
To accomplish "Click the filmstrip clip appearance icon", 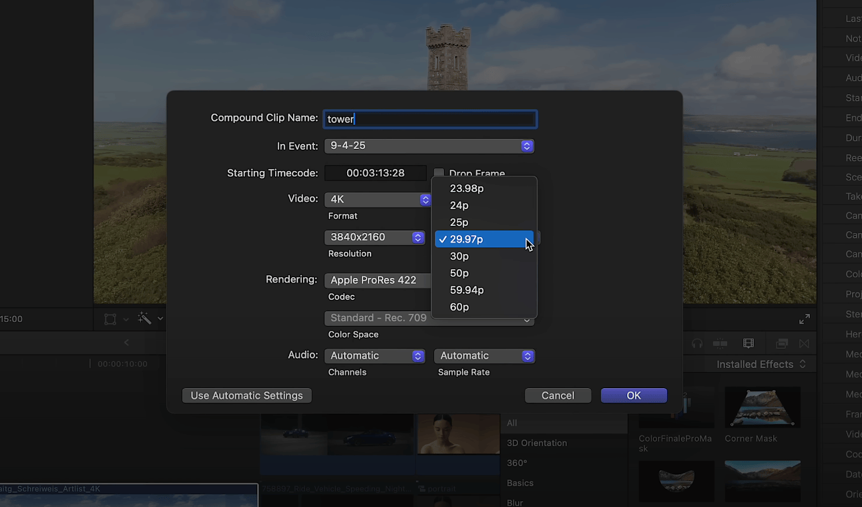I will [748, 343].
